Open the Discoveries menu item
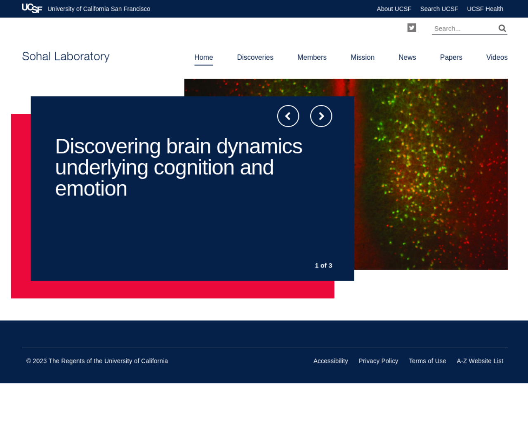Image resolution: width=528 pixels, height=422 pixels. click(255, 57)
